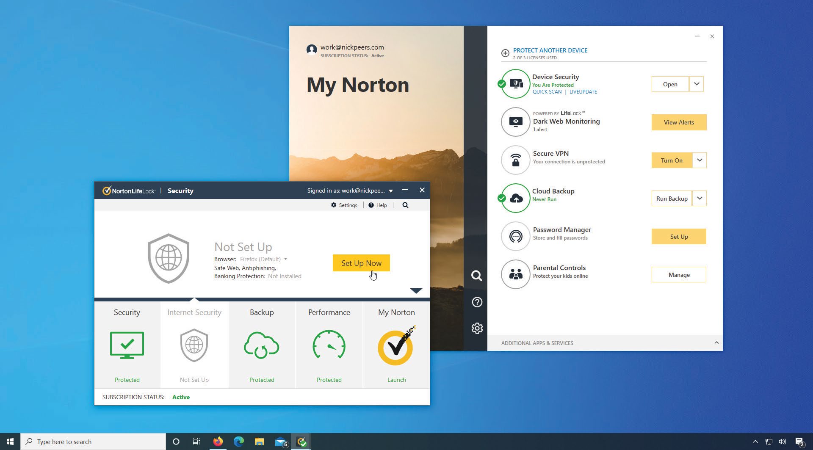Click the Dark Web Monitoring eye icon
This screenshot has width=813, height=450.
click(x=515, y=122)
